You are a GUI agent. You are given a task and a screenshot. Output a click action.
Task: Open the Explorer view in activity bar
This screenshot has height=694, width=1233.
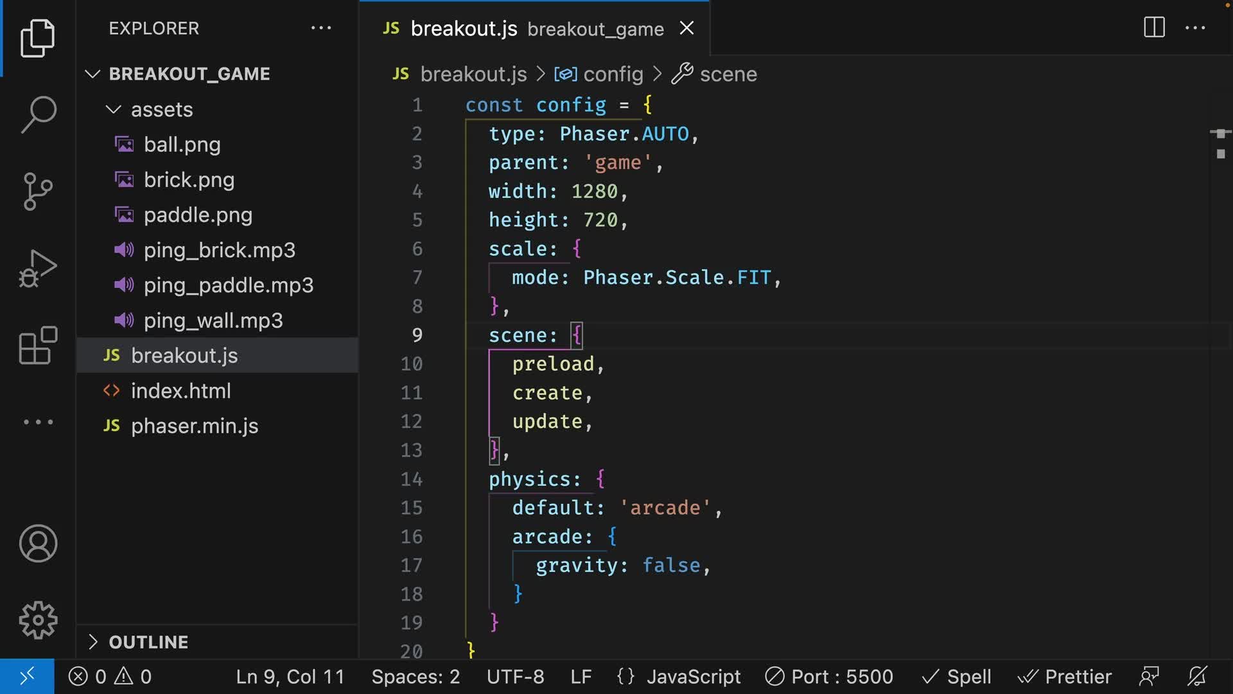pyautogui.click(x=38, y=38)
